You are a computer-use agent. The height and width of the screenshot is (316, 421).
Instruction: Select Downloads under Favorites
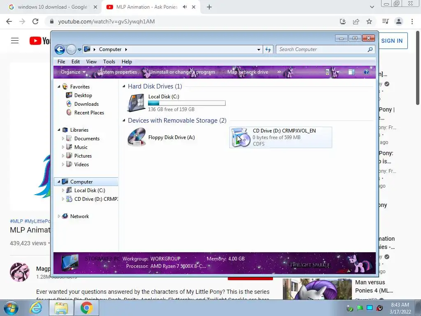[86, 104]
